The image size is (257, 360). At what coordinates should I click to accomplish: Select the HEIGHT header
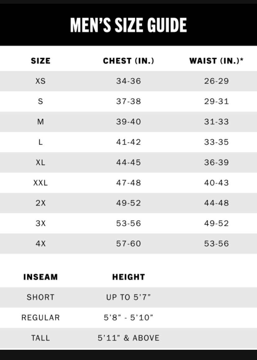(128, 277)
